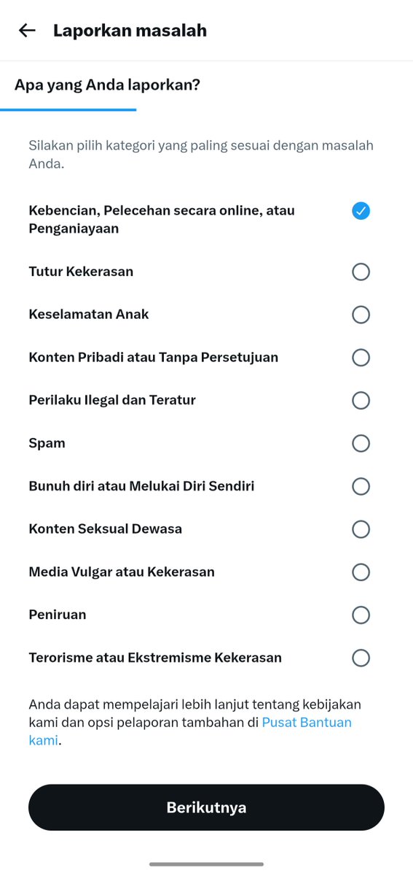Tap the Tutur Kekerasan label text
413x876 pixels.
[x=81, y=272]
